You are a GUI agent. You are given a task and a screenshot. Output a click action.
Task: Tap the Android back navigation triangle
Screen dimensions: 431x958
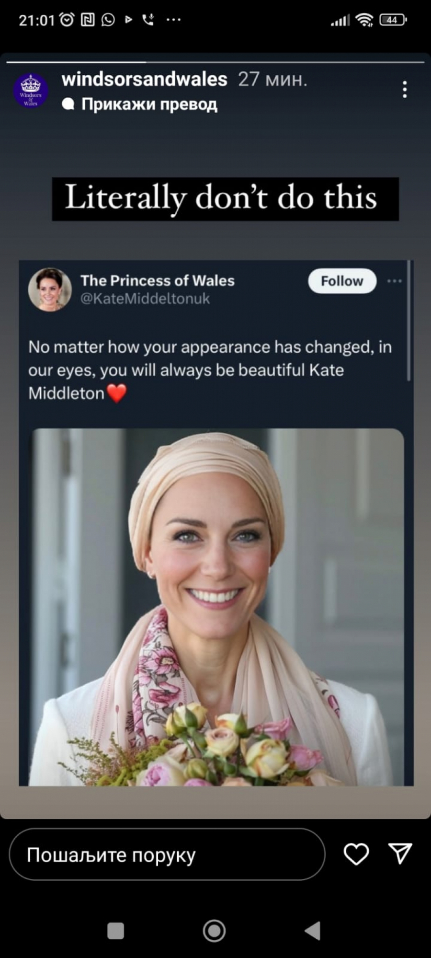(313, 931)
